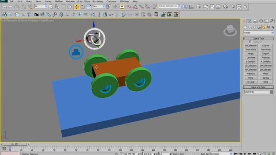The width and height of the screenshot is (276, 155).
Task: Open the Create Selection Set dropdown
Action: 179,6
